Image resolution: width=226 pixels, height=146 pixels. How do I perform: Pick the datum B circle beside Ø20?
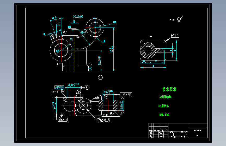[87, 87]
